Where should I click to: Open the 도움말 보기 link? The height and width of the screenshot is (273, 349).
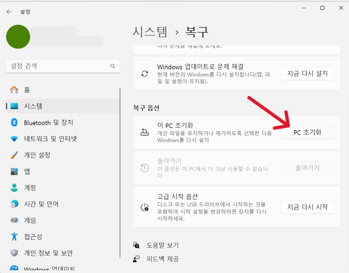pos(162,245)
